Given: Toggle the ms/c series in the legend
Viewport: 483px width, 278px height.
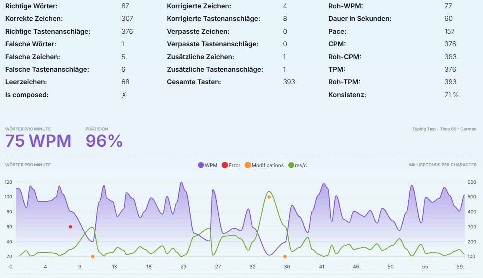Looking at the screenshot, I should pos(297,165).
